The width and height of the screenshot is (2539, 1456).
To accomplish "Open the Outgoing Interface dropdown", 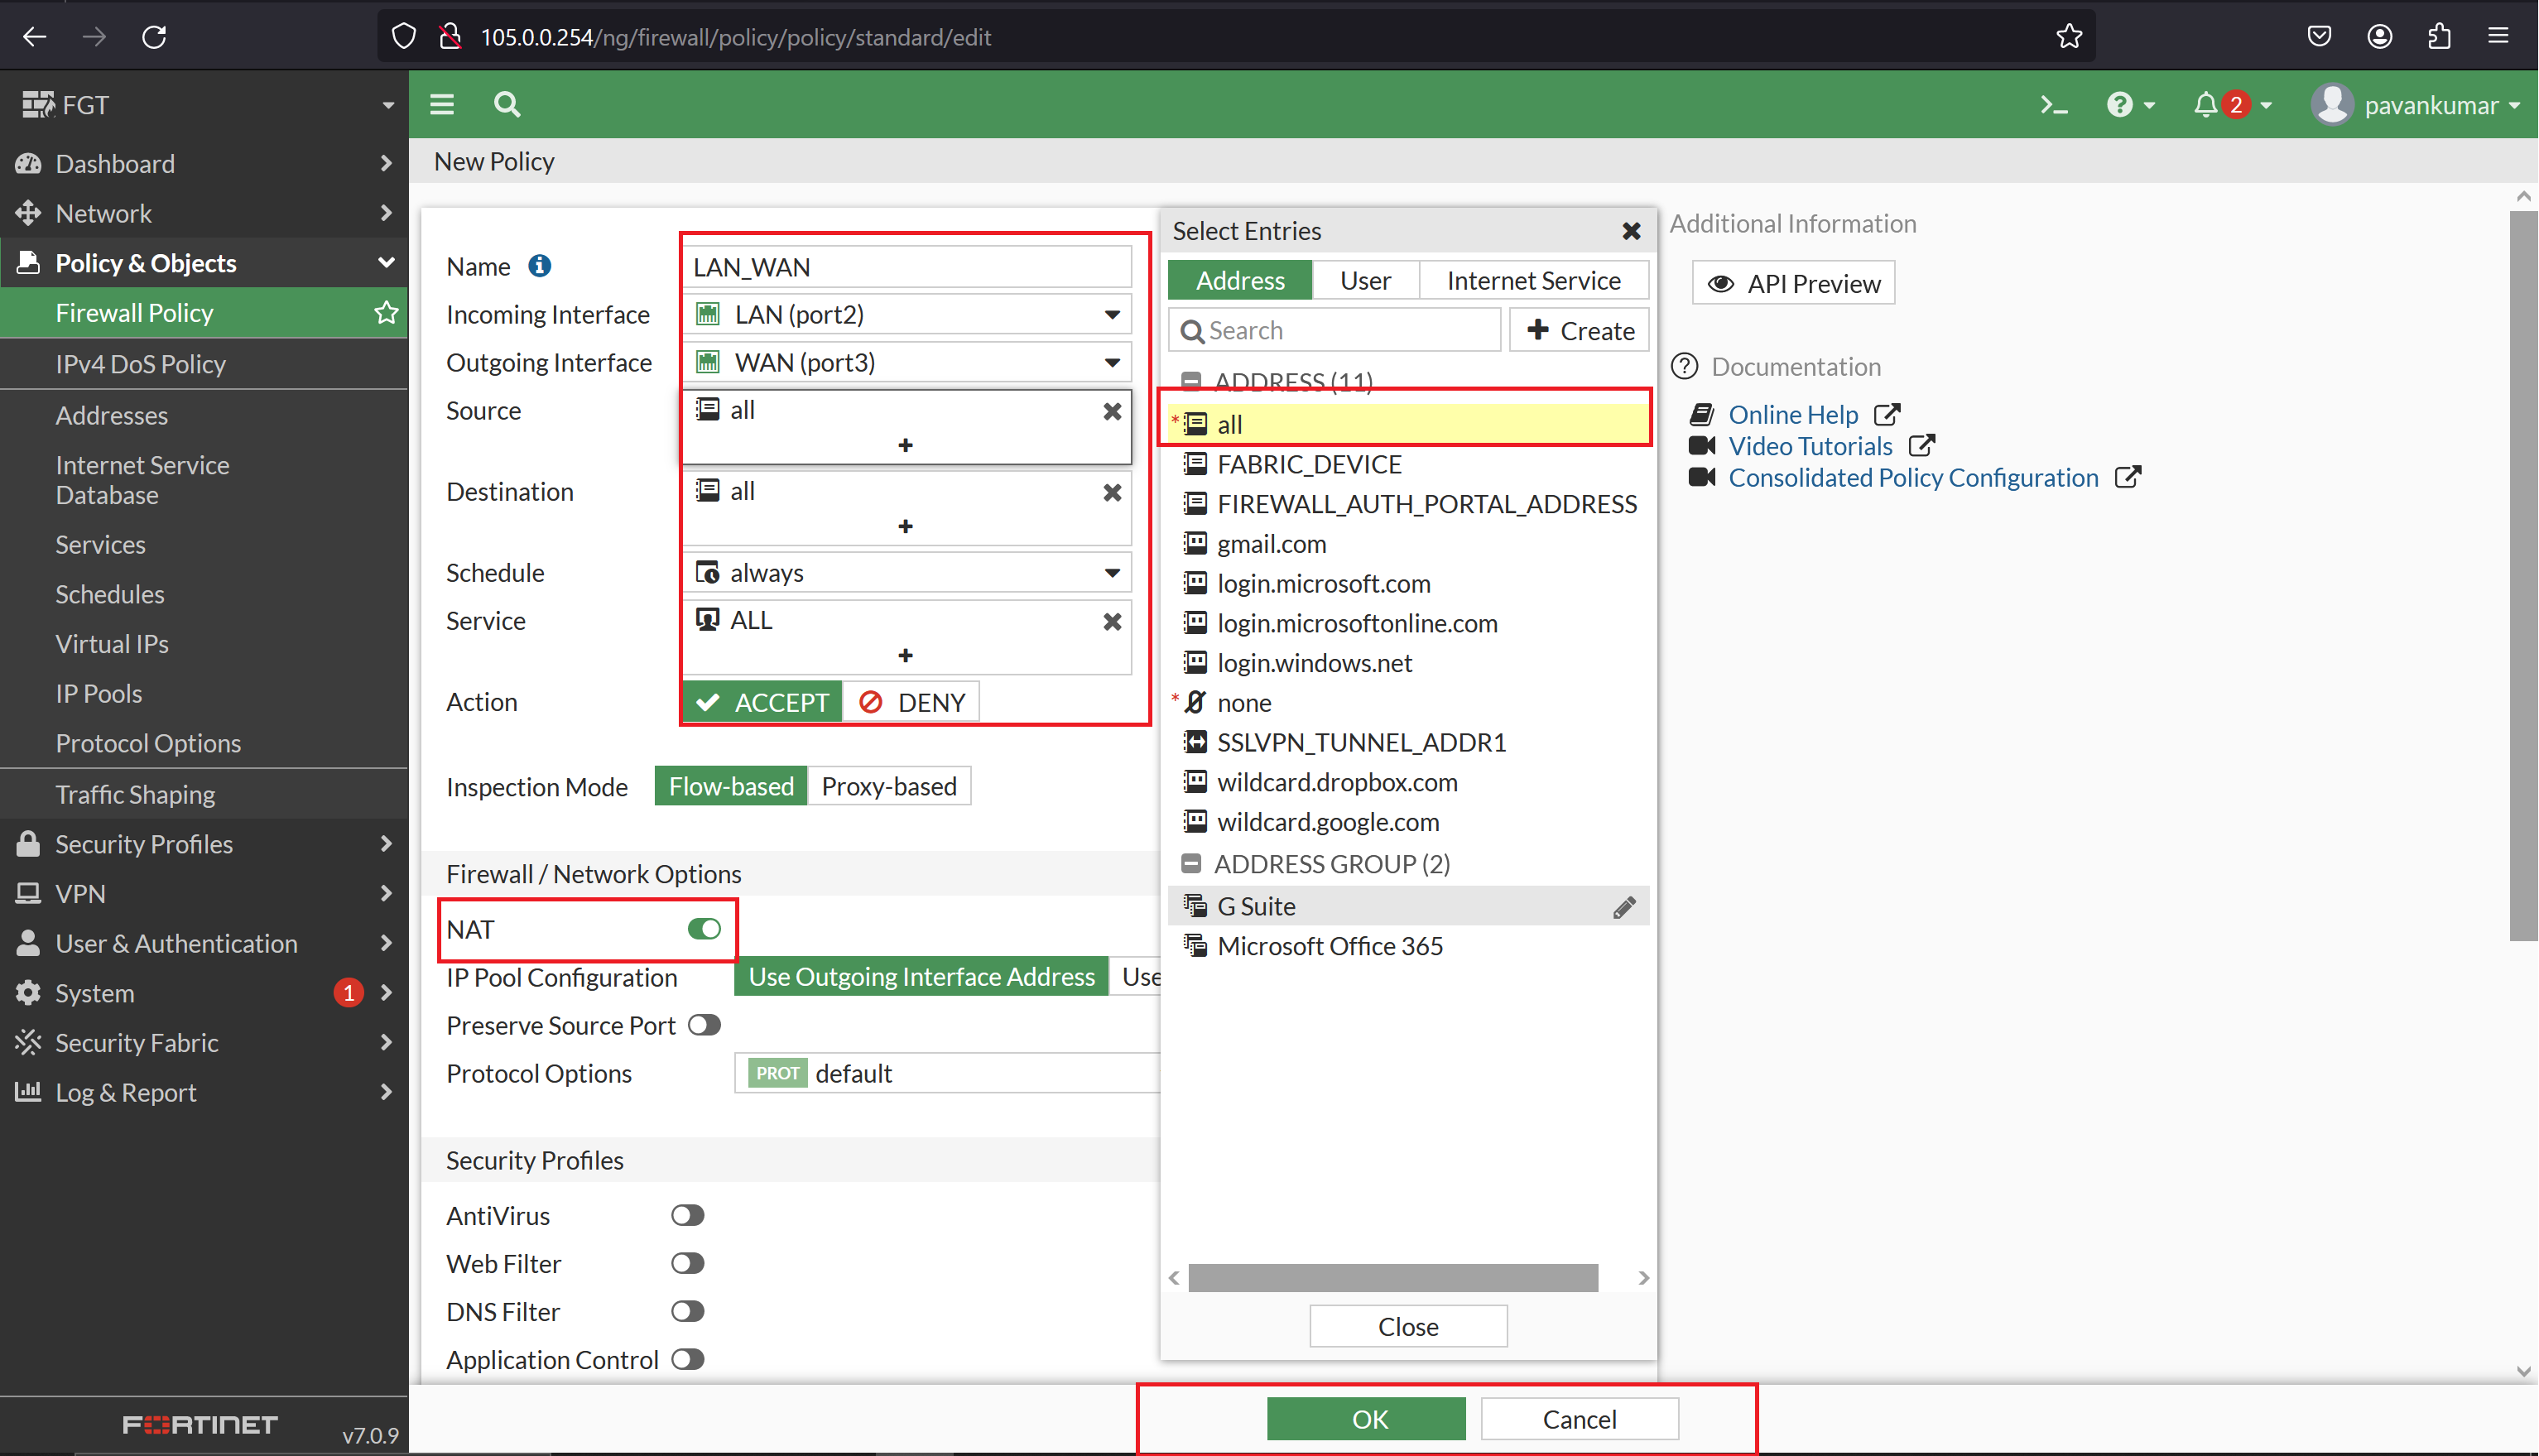I will 1111,362.
